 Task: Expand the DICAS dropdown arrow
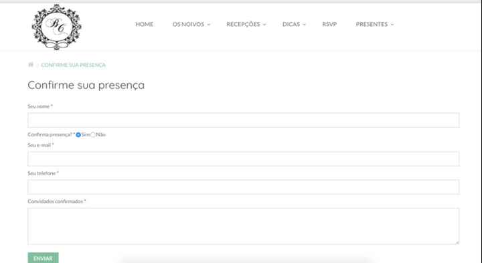coord(305,25)
